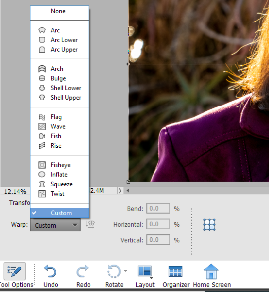Click the zoom percentage 12.14% field
Viewport: 269px width, 292px height.
tap(15, 191)
